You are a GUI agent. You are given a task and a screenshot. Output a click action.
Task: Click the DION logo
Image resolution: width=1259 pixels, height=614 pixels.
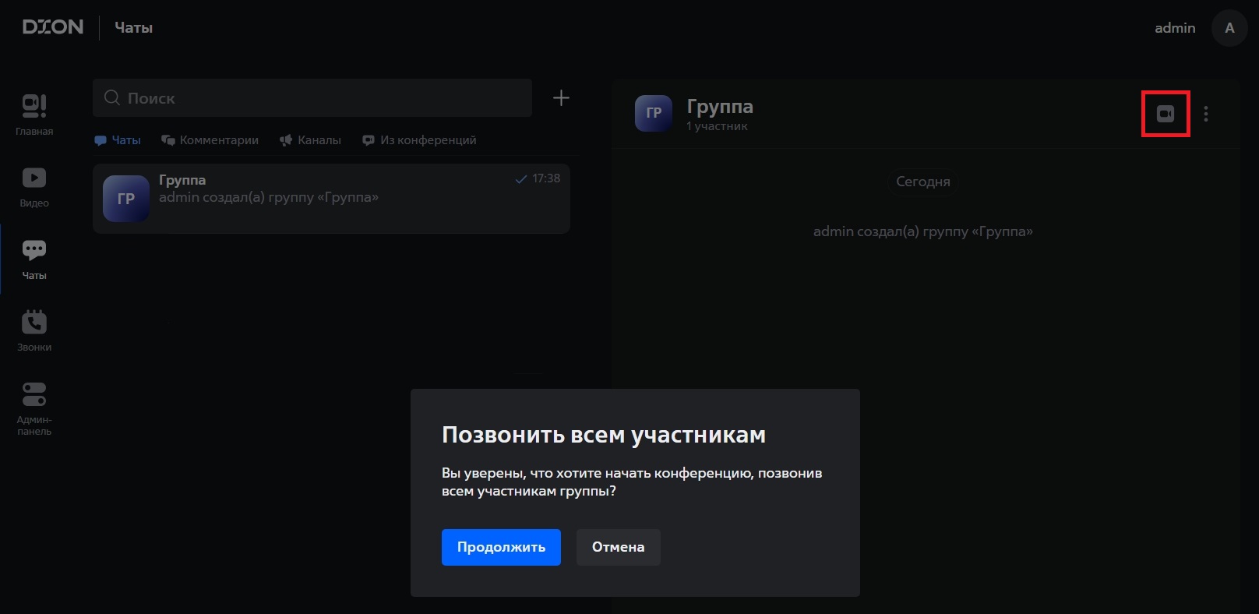[53, 27]
